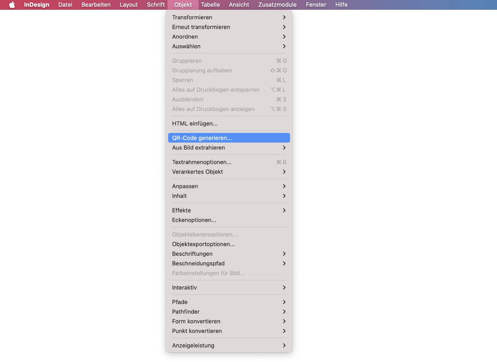The image size is (497, 362).
Task: Choose HTML einfügen... entry
Action: 229,123
